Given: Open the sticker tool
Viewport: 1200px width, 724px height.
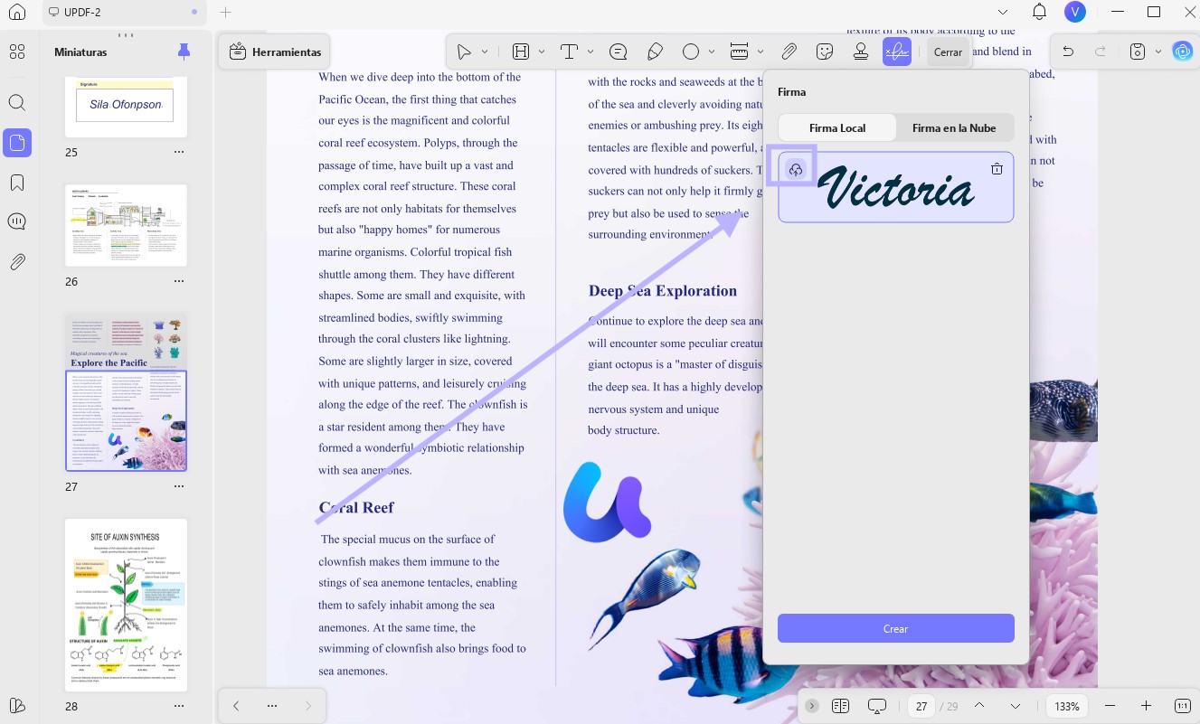Looking at the screenshot, I should 825,52.
